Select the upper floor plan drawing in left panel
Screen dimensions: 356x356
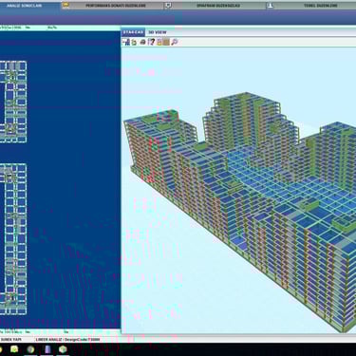click(x=13, y=103)
